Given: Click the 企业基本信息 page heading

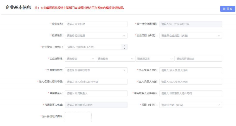Looking at the screenshot, I should click(18, 7).
